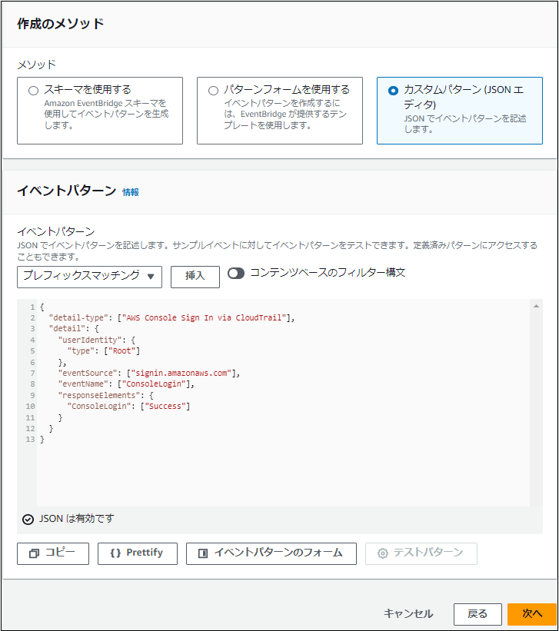Open the 情報 link beside イベントパターン
559x631 pixels.
coord(131,192)
